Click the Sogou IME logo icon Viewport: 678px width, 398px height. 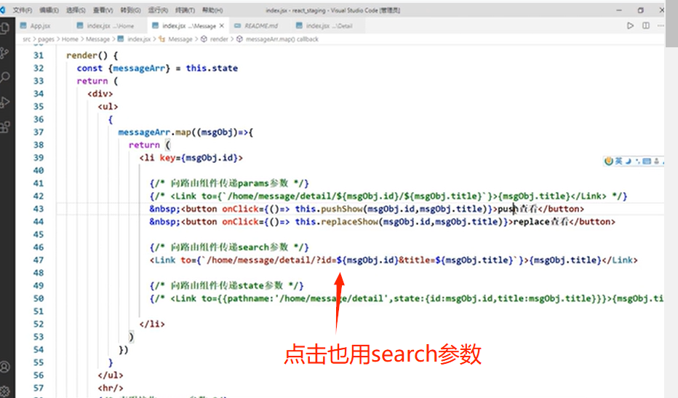pos(609,162)
